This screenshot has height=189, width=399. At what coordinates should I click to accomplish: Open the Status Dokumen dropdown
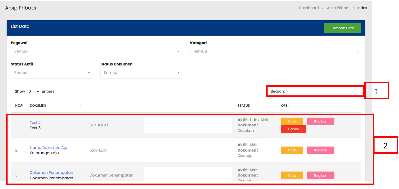(141, 73)
